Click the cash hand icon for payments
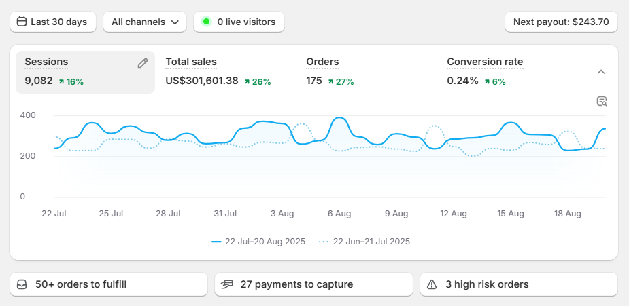The height and width of the screenshot is (306, 629). pyautogui.click(x=227, y=284)
